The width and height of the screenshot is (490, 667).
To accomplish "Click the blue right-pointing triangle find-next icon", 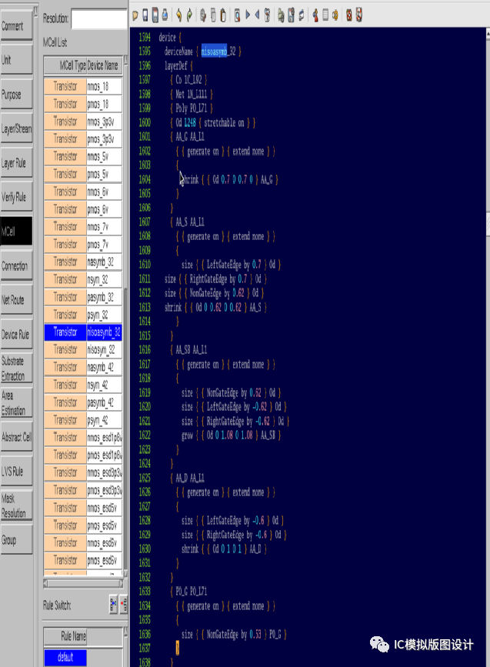I will (x=248, y=15).
